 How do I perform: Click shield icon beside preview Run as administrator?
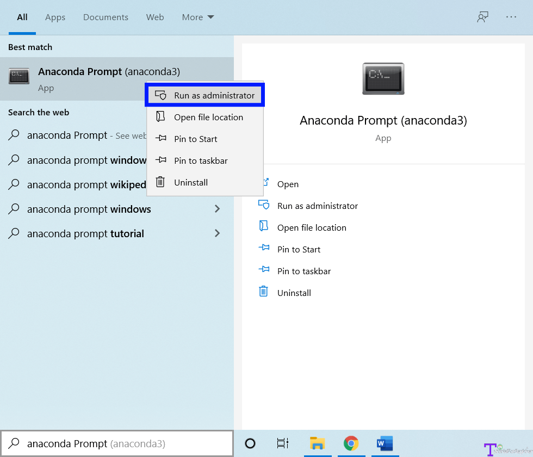(x=264, y=205)
